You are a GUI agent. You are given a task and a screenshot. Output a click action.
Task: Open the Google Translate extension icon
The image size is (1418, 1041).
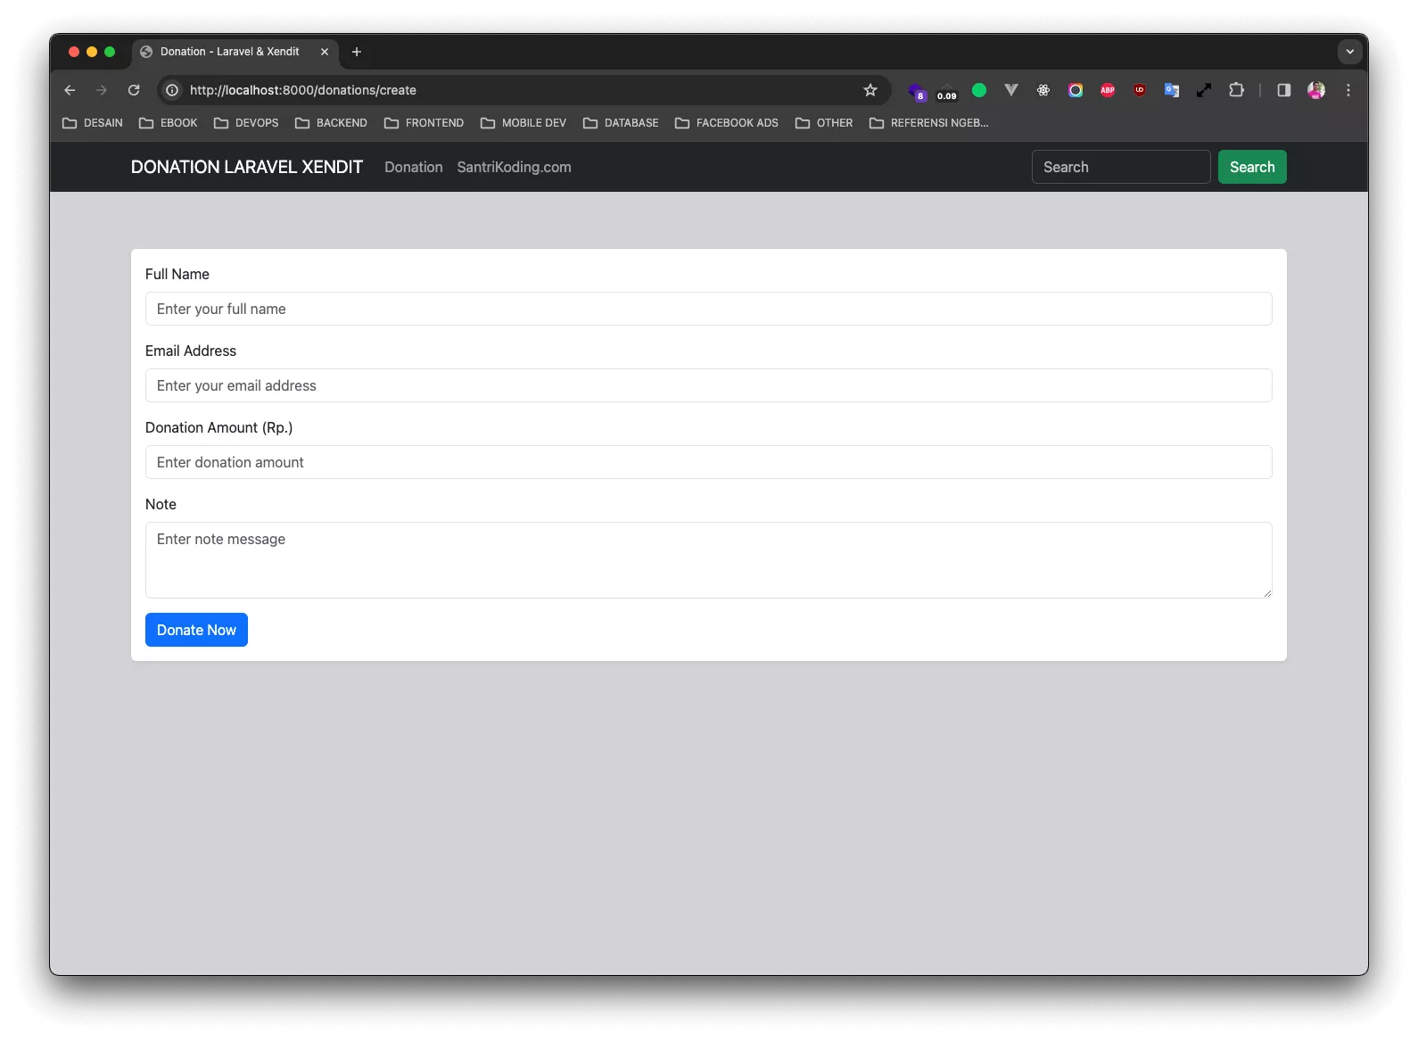[1172, 90]
